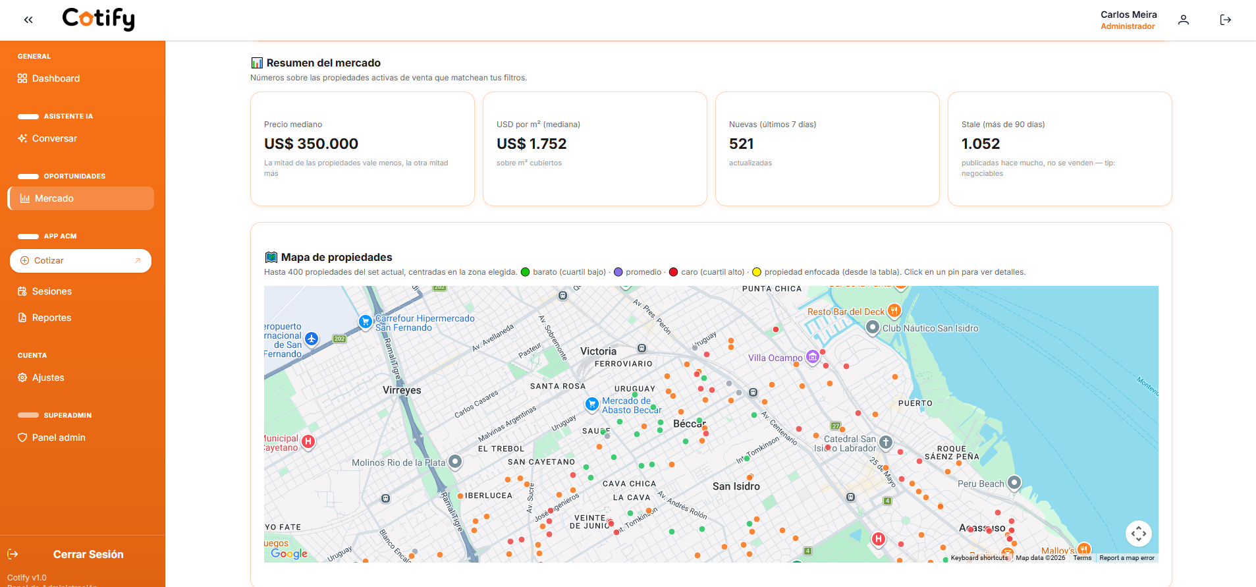Click Mercado de Abasto Beccar pin
This screenshot has height=587, width=1256.
point(592,404)
